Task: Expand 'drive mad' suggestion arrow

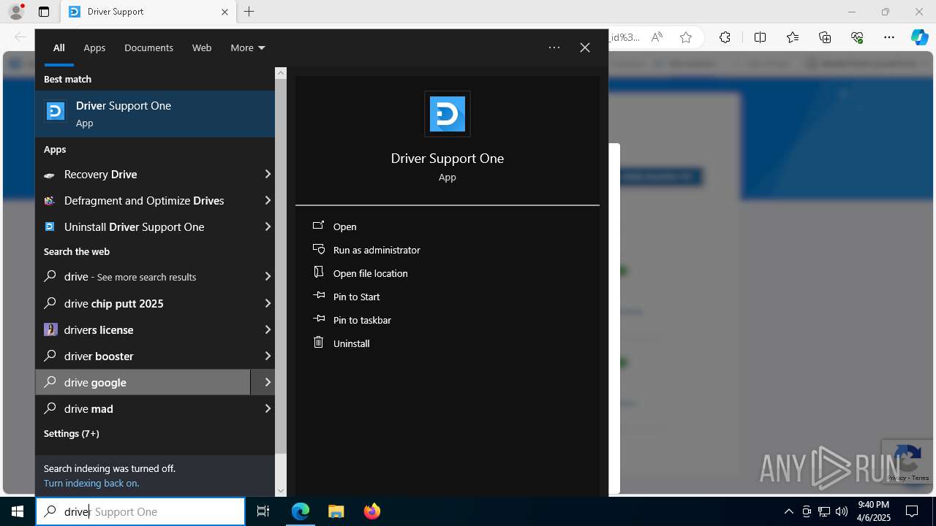Action: (x=267, y=408)
